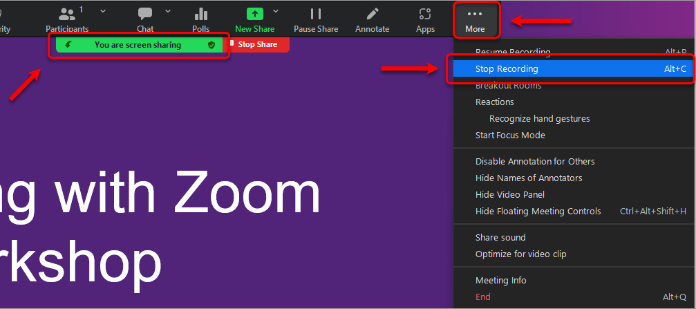Start a New Share
Screen dimensions: 696x309
[x=255, y=19]
